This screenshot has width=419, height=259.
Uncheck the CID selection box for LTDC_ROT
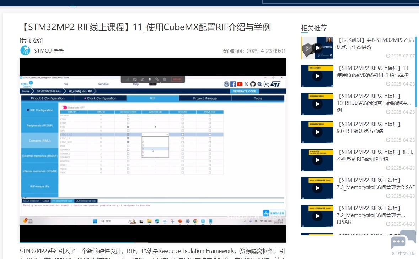point(128,142)
